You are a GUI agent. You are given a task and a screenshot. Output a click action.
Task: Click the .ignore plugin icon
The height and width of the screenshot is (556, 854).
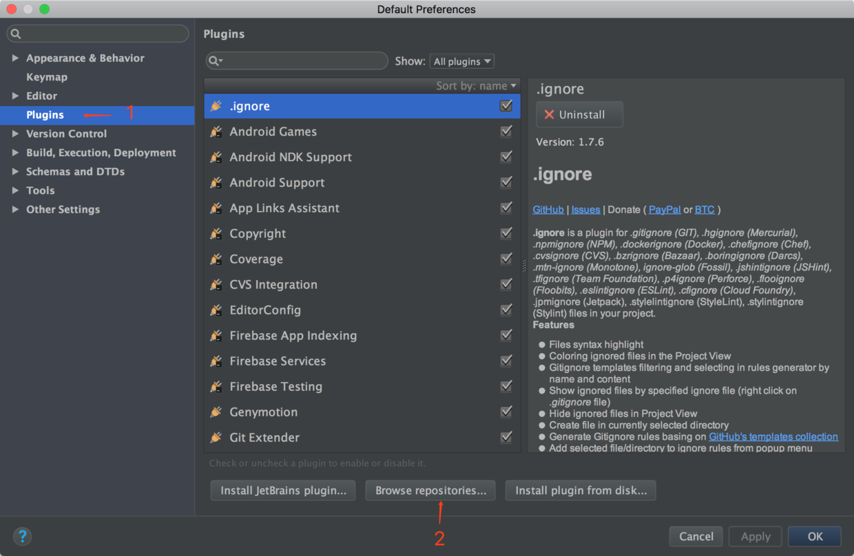pyautogui.click(x=216, y=106)
